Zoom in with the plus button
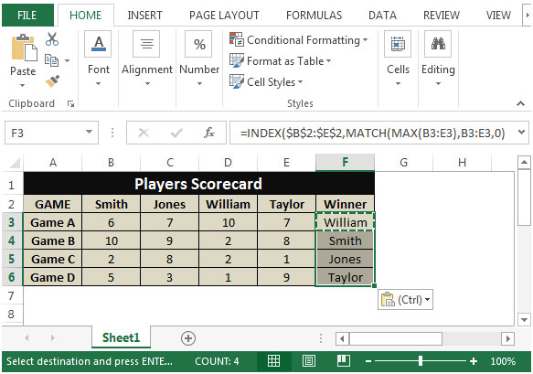The height and width of the screenshot is (374, 533). coord(474,361)
